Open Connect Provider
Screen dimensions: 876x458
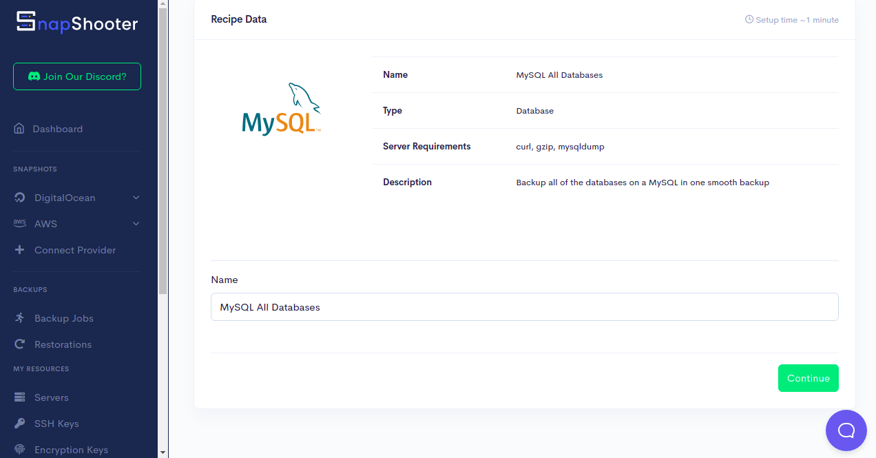click(75, 250)
